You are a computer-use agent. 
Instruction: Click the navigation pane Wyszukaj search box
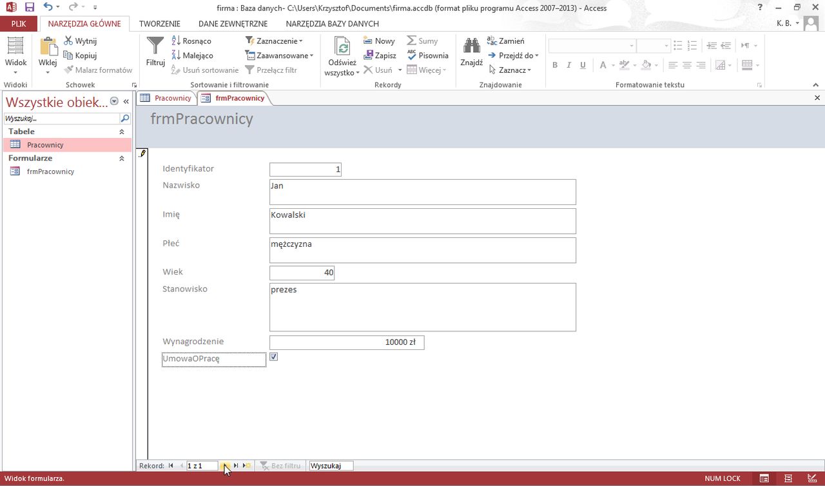pyautogui.click(x=61, y=119)
